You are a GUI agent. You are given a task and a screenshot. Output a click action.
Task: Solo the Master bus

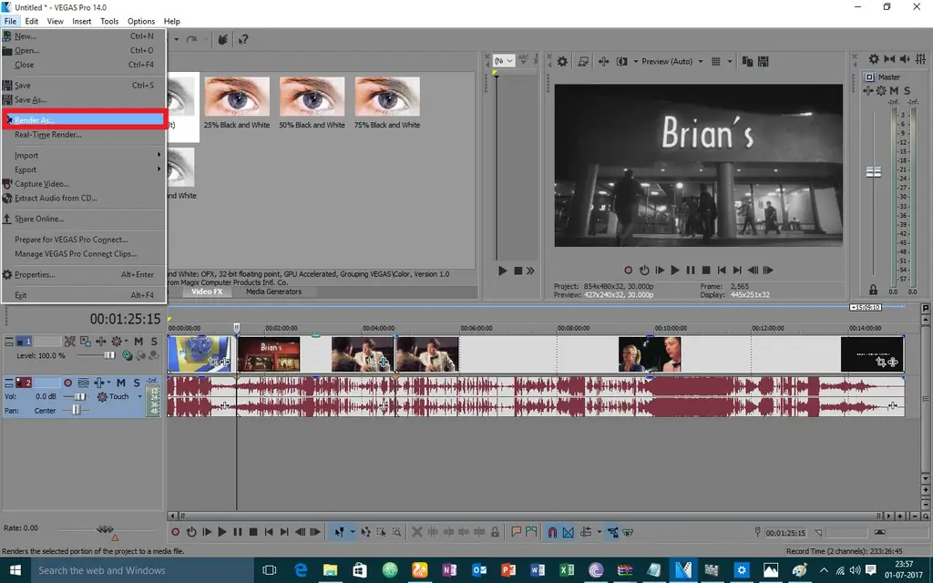907,90
